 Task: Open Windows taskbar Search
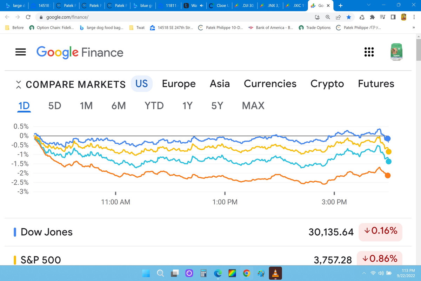[160, 273]
